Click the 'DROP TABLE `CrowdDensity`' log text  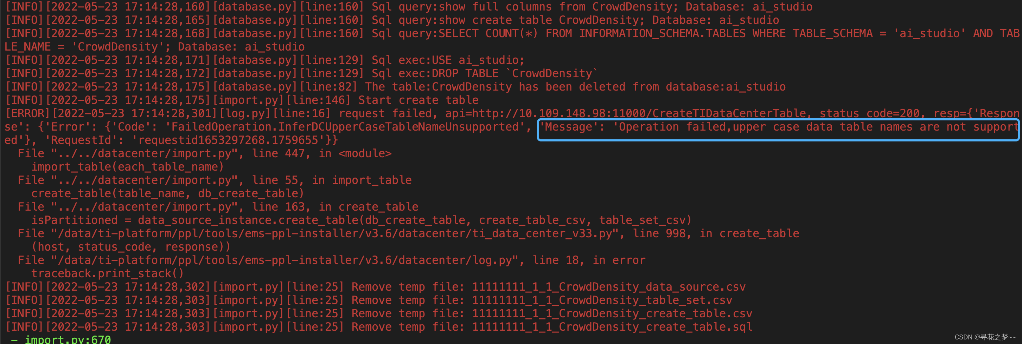click(x=515, y=74)
